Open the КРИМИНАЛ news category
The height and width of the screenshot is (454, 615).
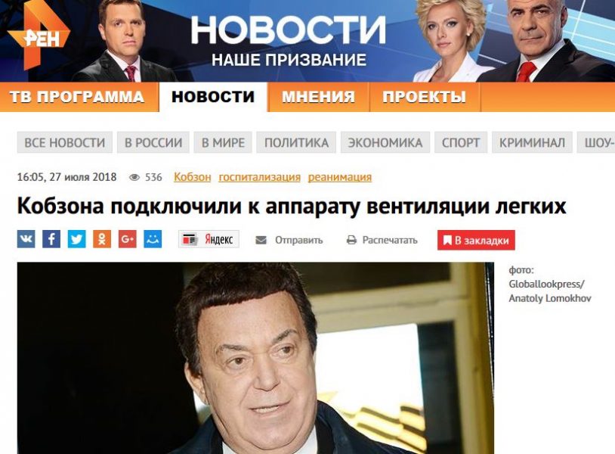pyautogui.click(x=532, y=142)
